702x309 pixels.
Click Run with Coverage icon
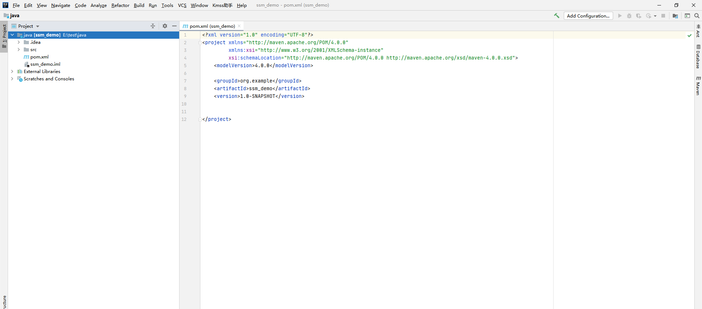639,16
